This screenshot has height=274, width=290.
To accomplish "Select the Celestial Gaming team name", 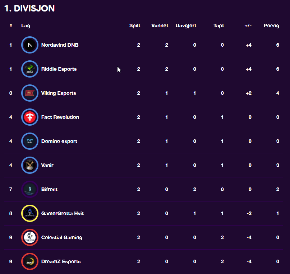I will 61,237.
